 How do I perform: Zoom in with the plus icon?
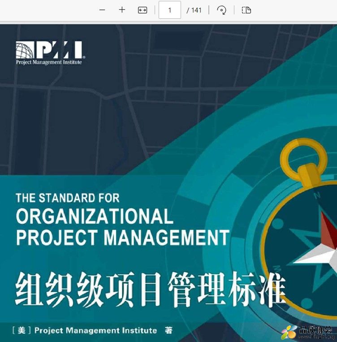pyautogui.click(x=122, y=10)
